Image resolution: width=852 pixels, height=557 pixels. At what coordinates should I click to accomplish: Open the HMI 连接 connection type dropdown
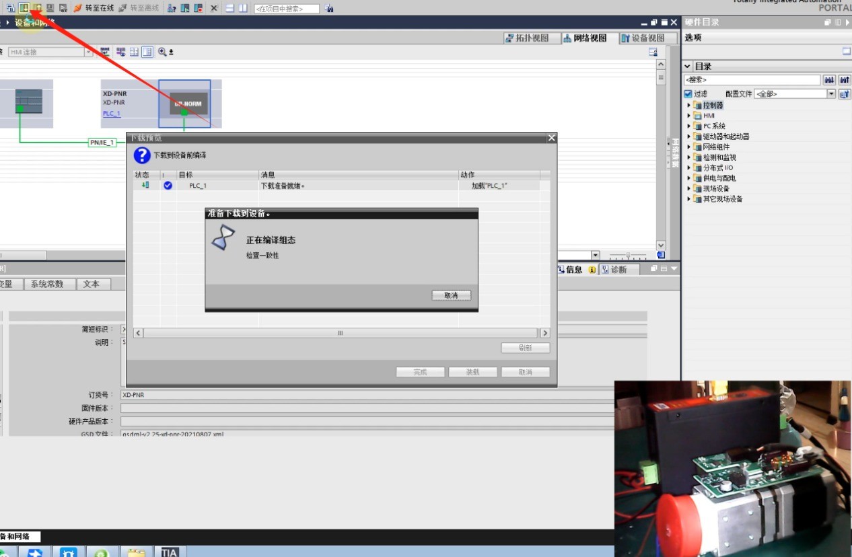point(88,52)
